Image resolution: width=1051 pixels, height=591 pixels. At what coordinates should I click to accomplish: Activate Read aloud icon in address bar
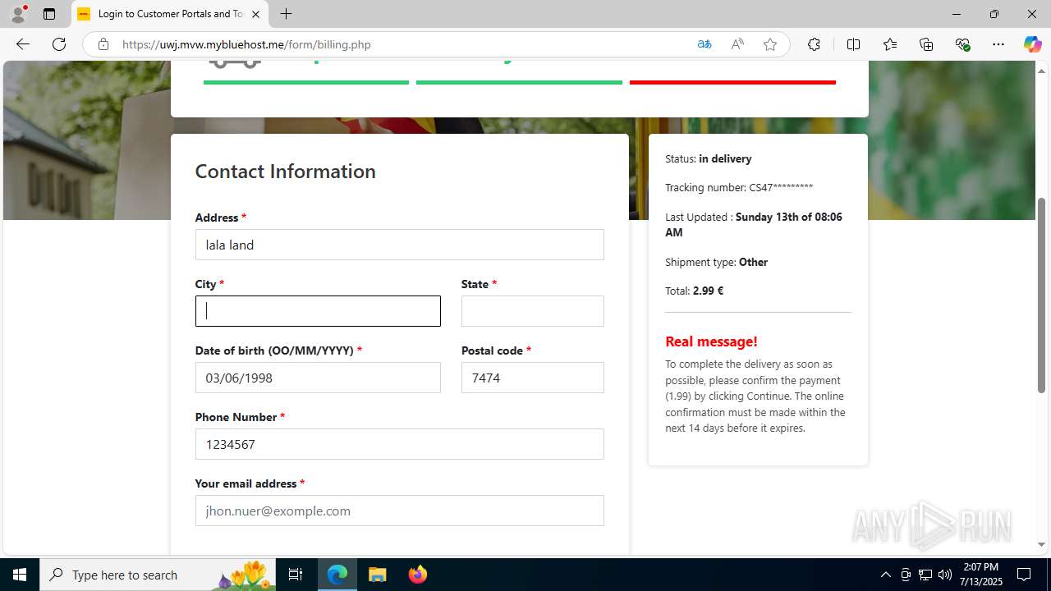(737, 44)
